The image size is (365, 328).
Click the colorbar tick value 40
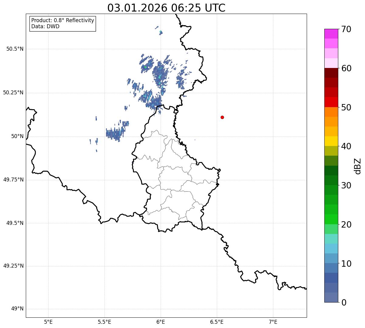346,146
